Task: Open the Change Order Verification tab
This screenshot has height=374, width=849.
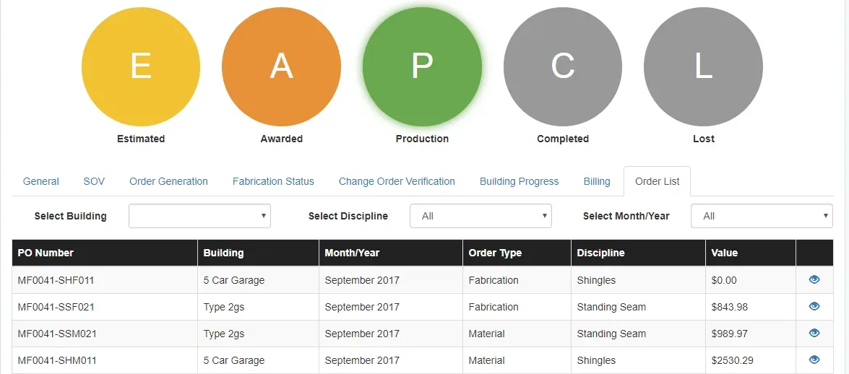Action: click(x=397, y=181)
